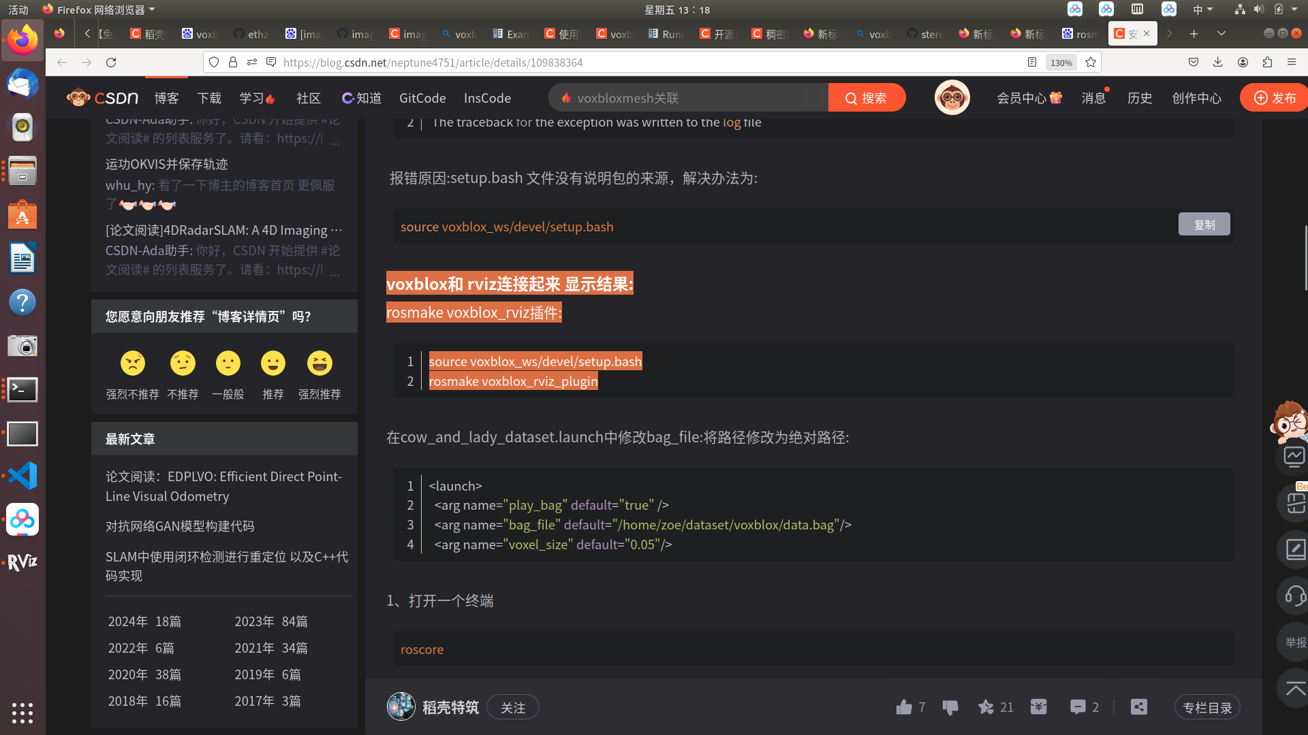Click the thumbs-up like icon
1308x735 pixels.
click(x=904, y=707)
